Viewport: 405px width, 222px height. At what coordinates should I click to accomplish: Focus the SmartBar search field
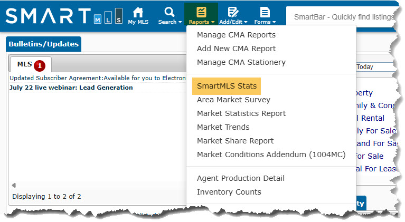pyautogui.click(x=342, y=17)
